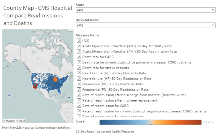
Task: Click the Score color gradient legend
Action: [150, 122]
